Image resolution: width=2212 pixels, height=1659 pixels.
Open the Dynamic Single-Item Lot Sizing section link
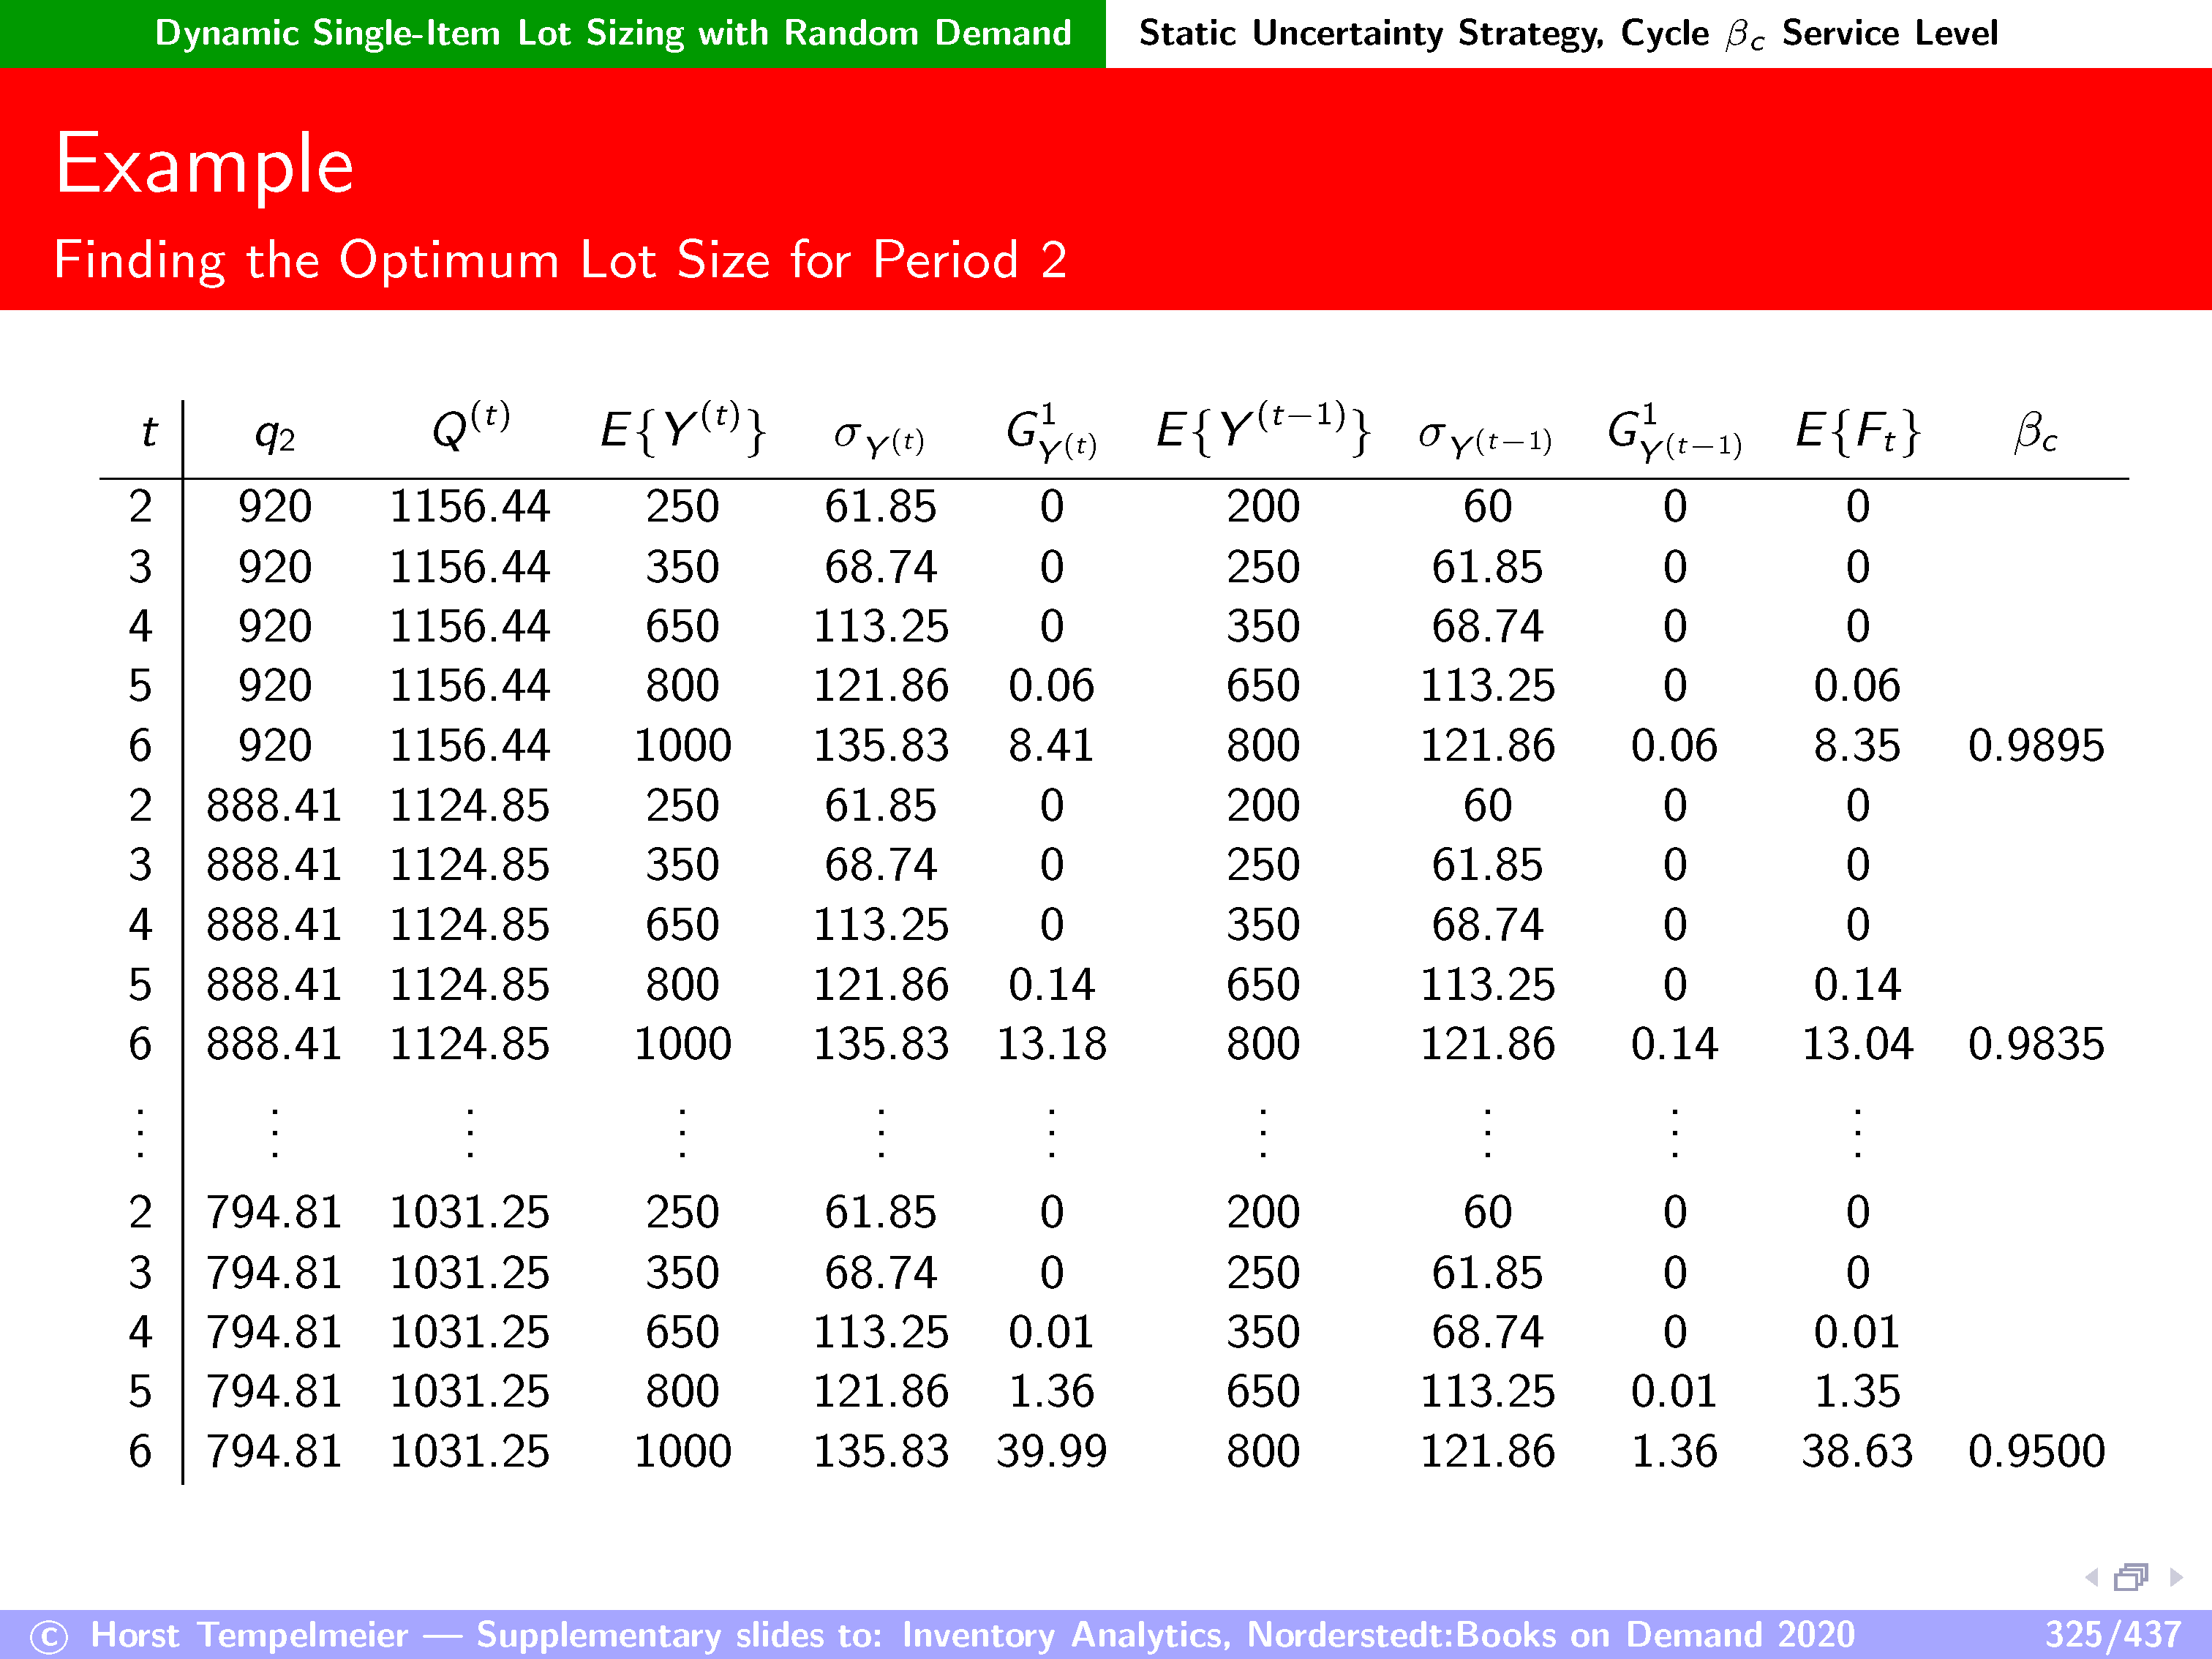coord(612,33)
